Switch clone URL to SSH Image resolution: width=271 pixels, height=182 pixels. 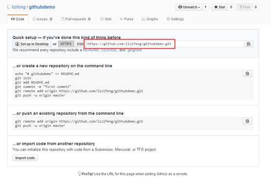(80, 44)
